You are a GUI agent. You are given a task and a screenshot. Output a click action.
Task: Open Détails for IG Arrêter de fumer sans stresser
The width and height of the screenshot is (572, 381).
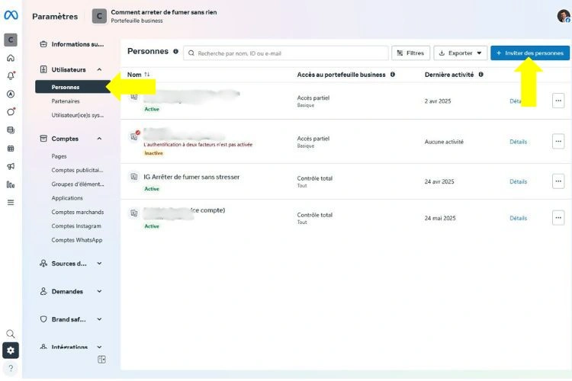click(x=518, y=181)
